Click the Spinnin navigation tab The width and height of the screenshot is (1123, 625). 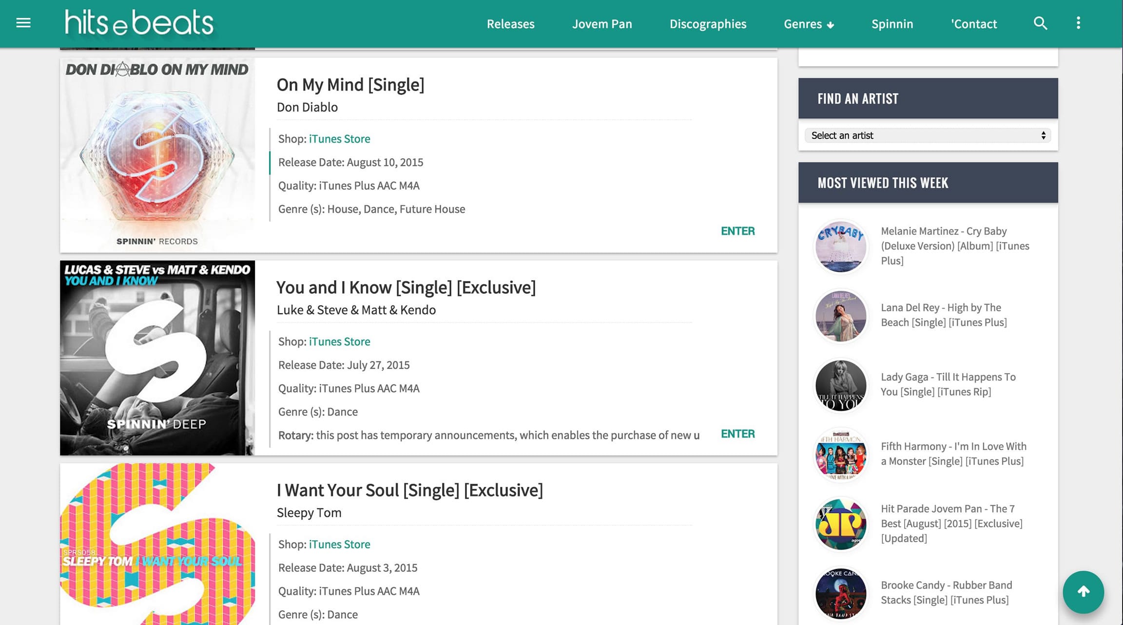coord(893,24)
